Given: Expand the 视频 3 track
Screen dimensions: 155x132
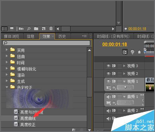Looking at the screenshot, I should click(x=124, y=66).
